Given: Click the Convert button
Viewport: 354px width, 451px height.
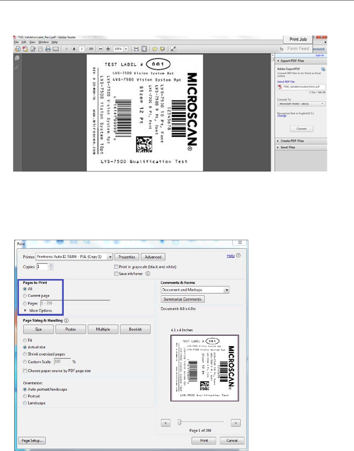Looking at the screenshot, I should click(x=301, y=129).
